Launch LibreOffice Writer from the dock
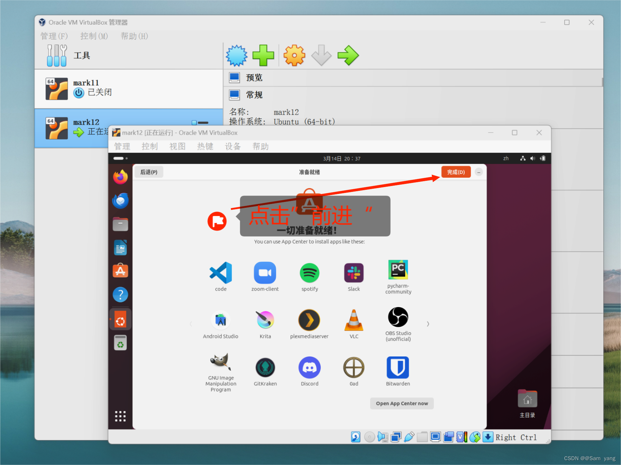 coord(120,248)
